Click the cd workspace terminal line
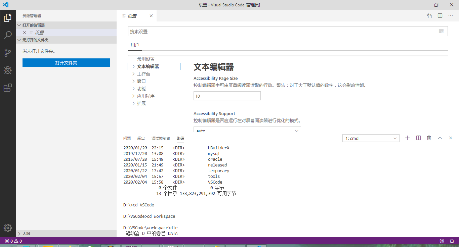 (x=149, y=216)
